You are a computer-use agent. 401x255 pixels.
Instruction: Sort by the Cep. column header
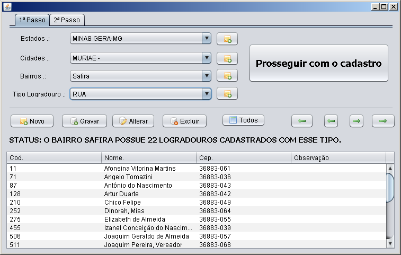click(x=244, y=157)
